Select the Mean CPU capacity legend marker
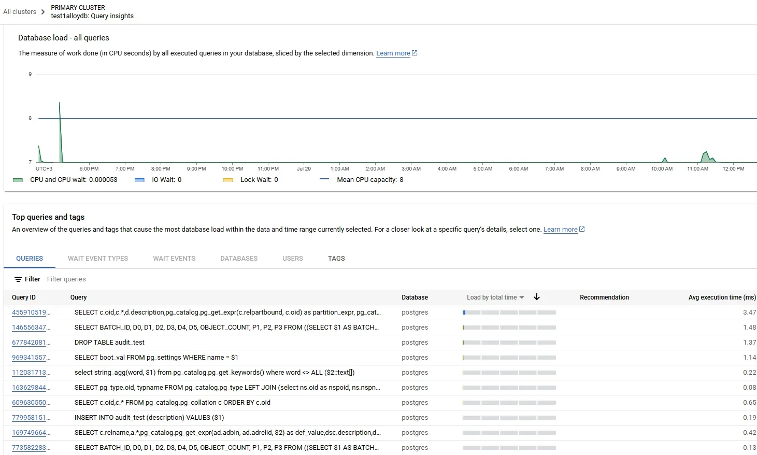This screenshot has height=455, width=757. click(324, 179)
